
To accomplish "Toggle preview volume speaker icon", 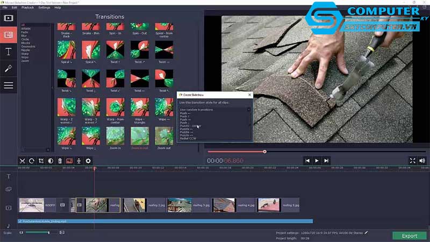I will 422,160.
